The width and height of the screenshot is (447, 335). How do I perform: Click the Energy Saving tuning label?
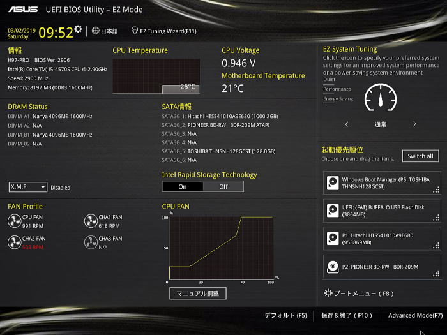tap(338, 99)
